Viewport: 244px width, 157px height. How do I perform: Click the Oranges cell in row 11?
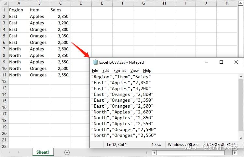pyautogui.click(x=39, y=75)
